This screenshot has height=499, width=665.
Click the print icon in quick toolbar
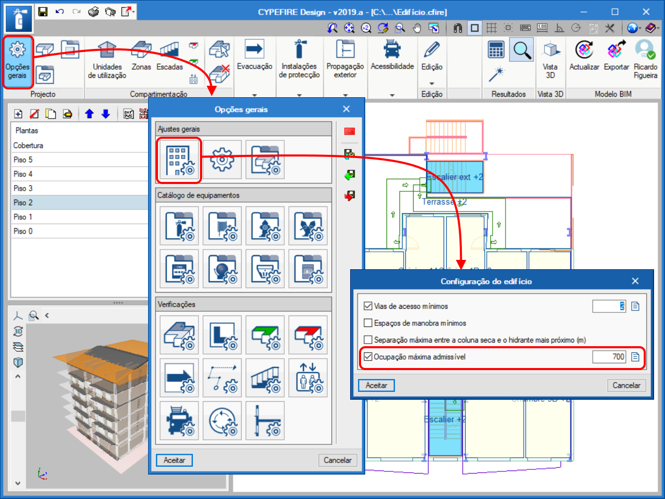(x=94, y=11)
